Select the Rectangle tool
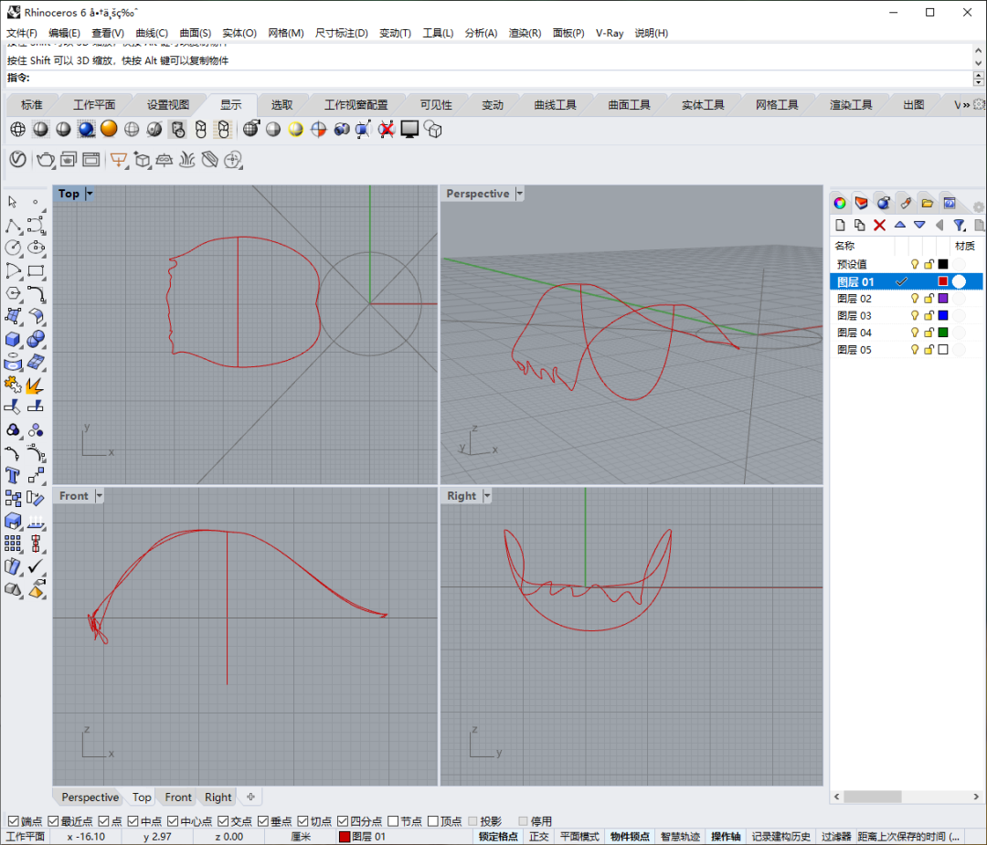This screenshot has width=987, height=845. [x=36, y=271]
